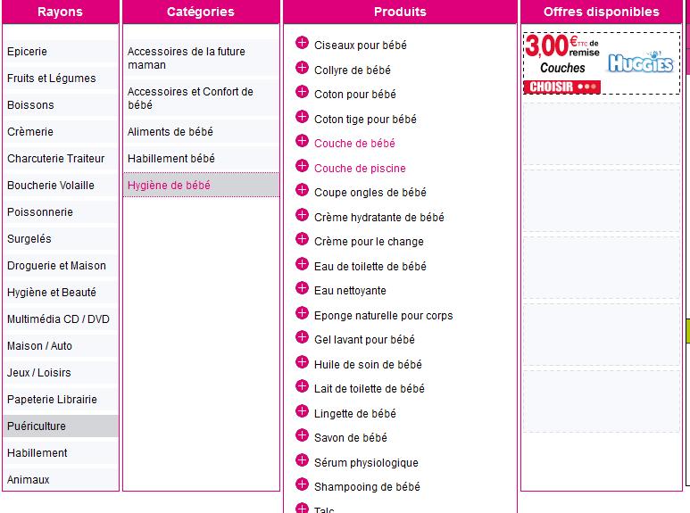Click the Huggies brand logo

click(x=640, y=63)
